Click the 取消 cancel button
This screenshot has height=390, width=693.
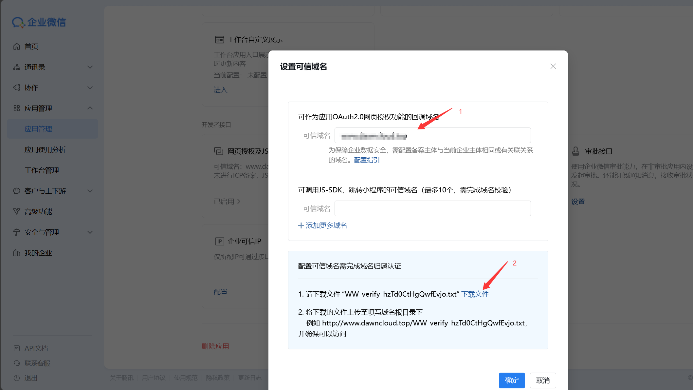543,380
